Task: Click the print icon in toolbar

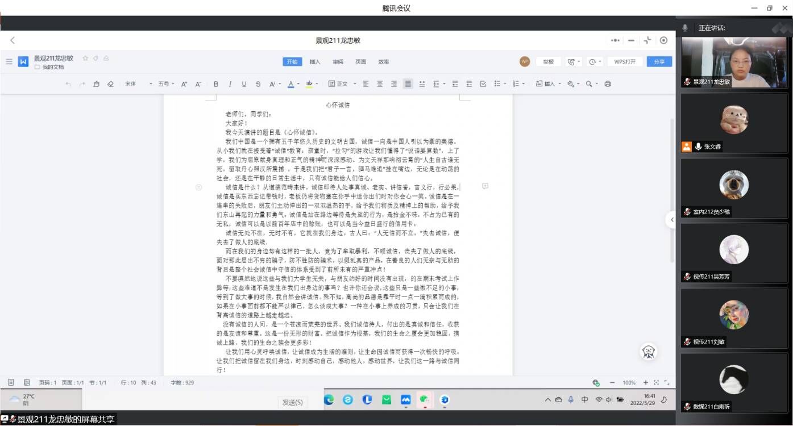Action: click(608, 84)
